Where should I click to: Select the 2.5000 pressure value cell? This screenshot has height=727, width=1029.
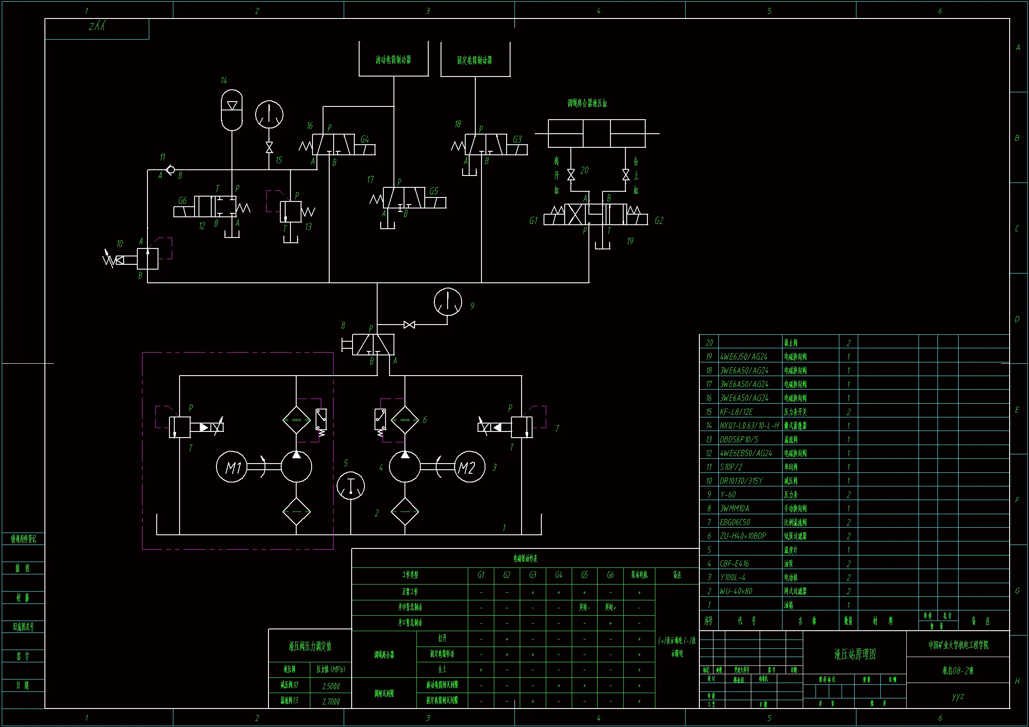point(331,686)
